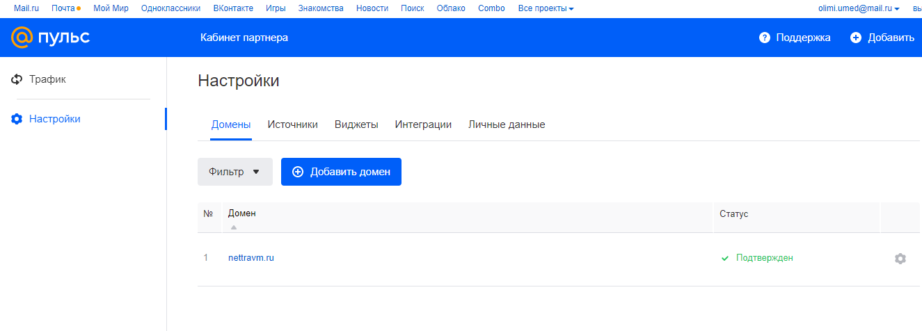The width and height of the screenshot is (922, 331).
Task: Open Почта link in top bar
Action: pos(63,8)
